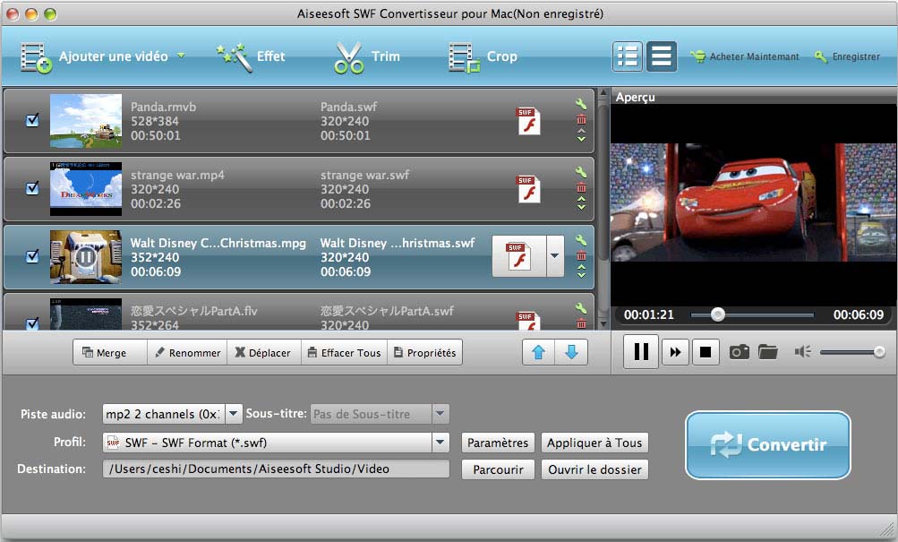The width and height of the screenshot is (898, 542).
Task: Click Appliquer à Tous button
Action: coord(594,443)
